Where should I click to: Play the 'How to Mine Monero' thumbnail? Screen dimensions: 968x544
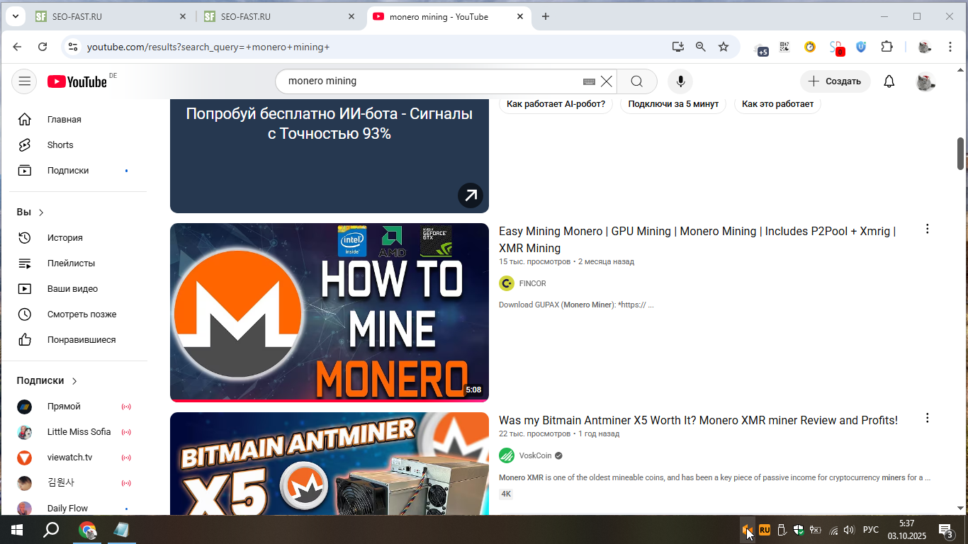pyautogui.click(x=330, y=312)
